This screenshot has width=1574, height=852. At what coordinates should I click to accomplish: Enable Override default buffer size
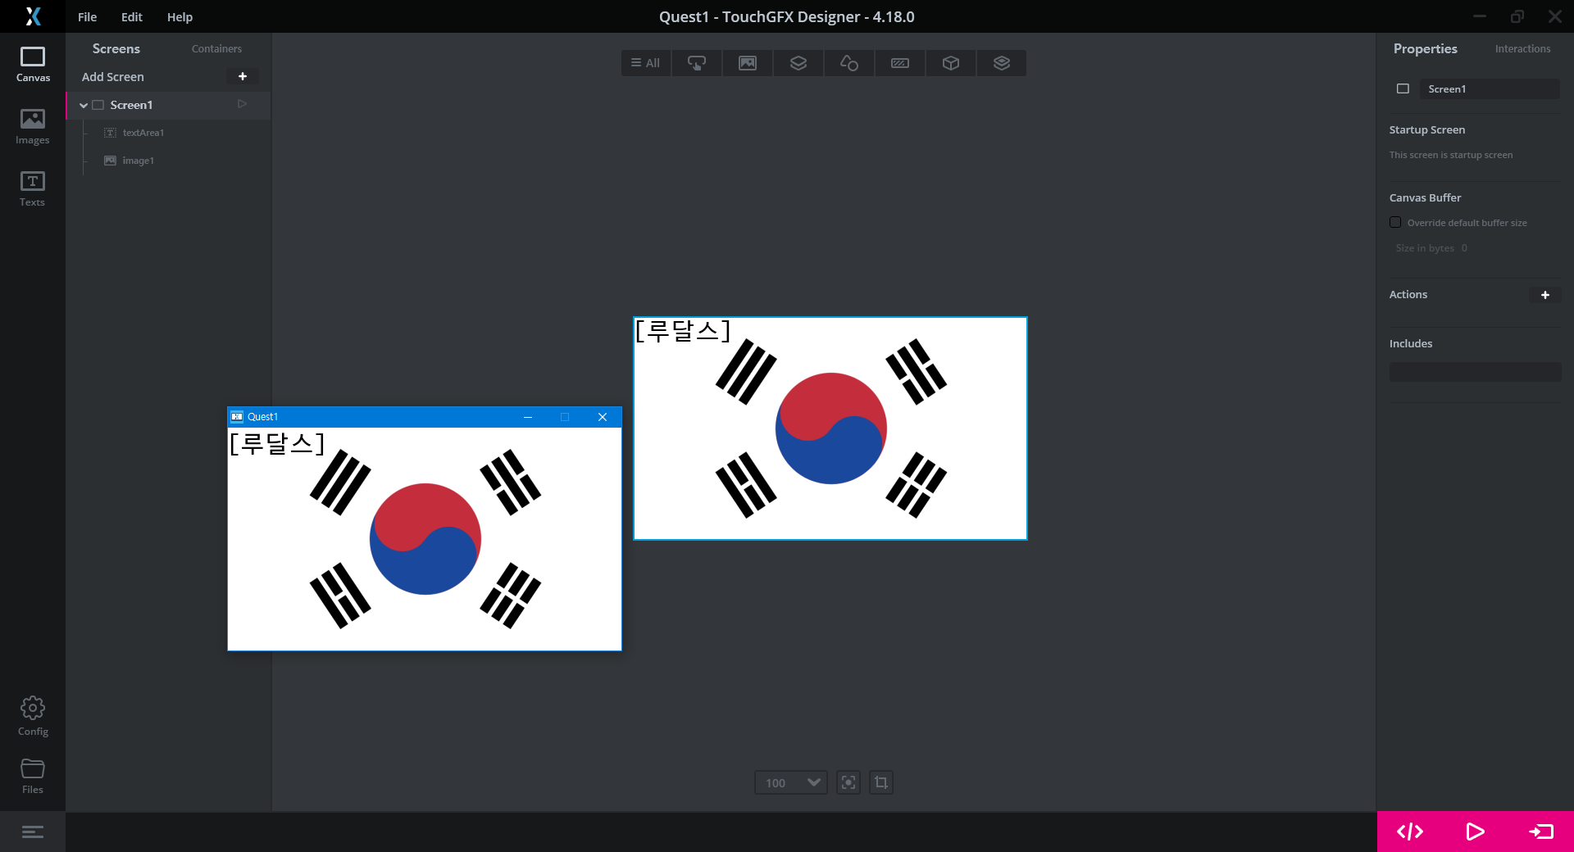click(1395, 222)
